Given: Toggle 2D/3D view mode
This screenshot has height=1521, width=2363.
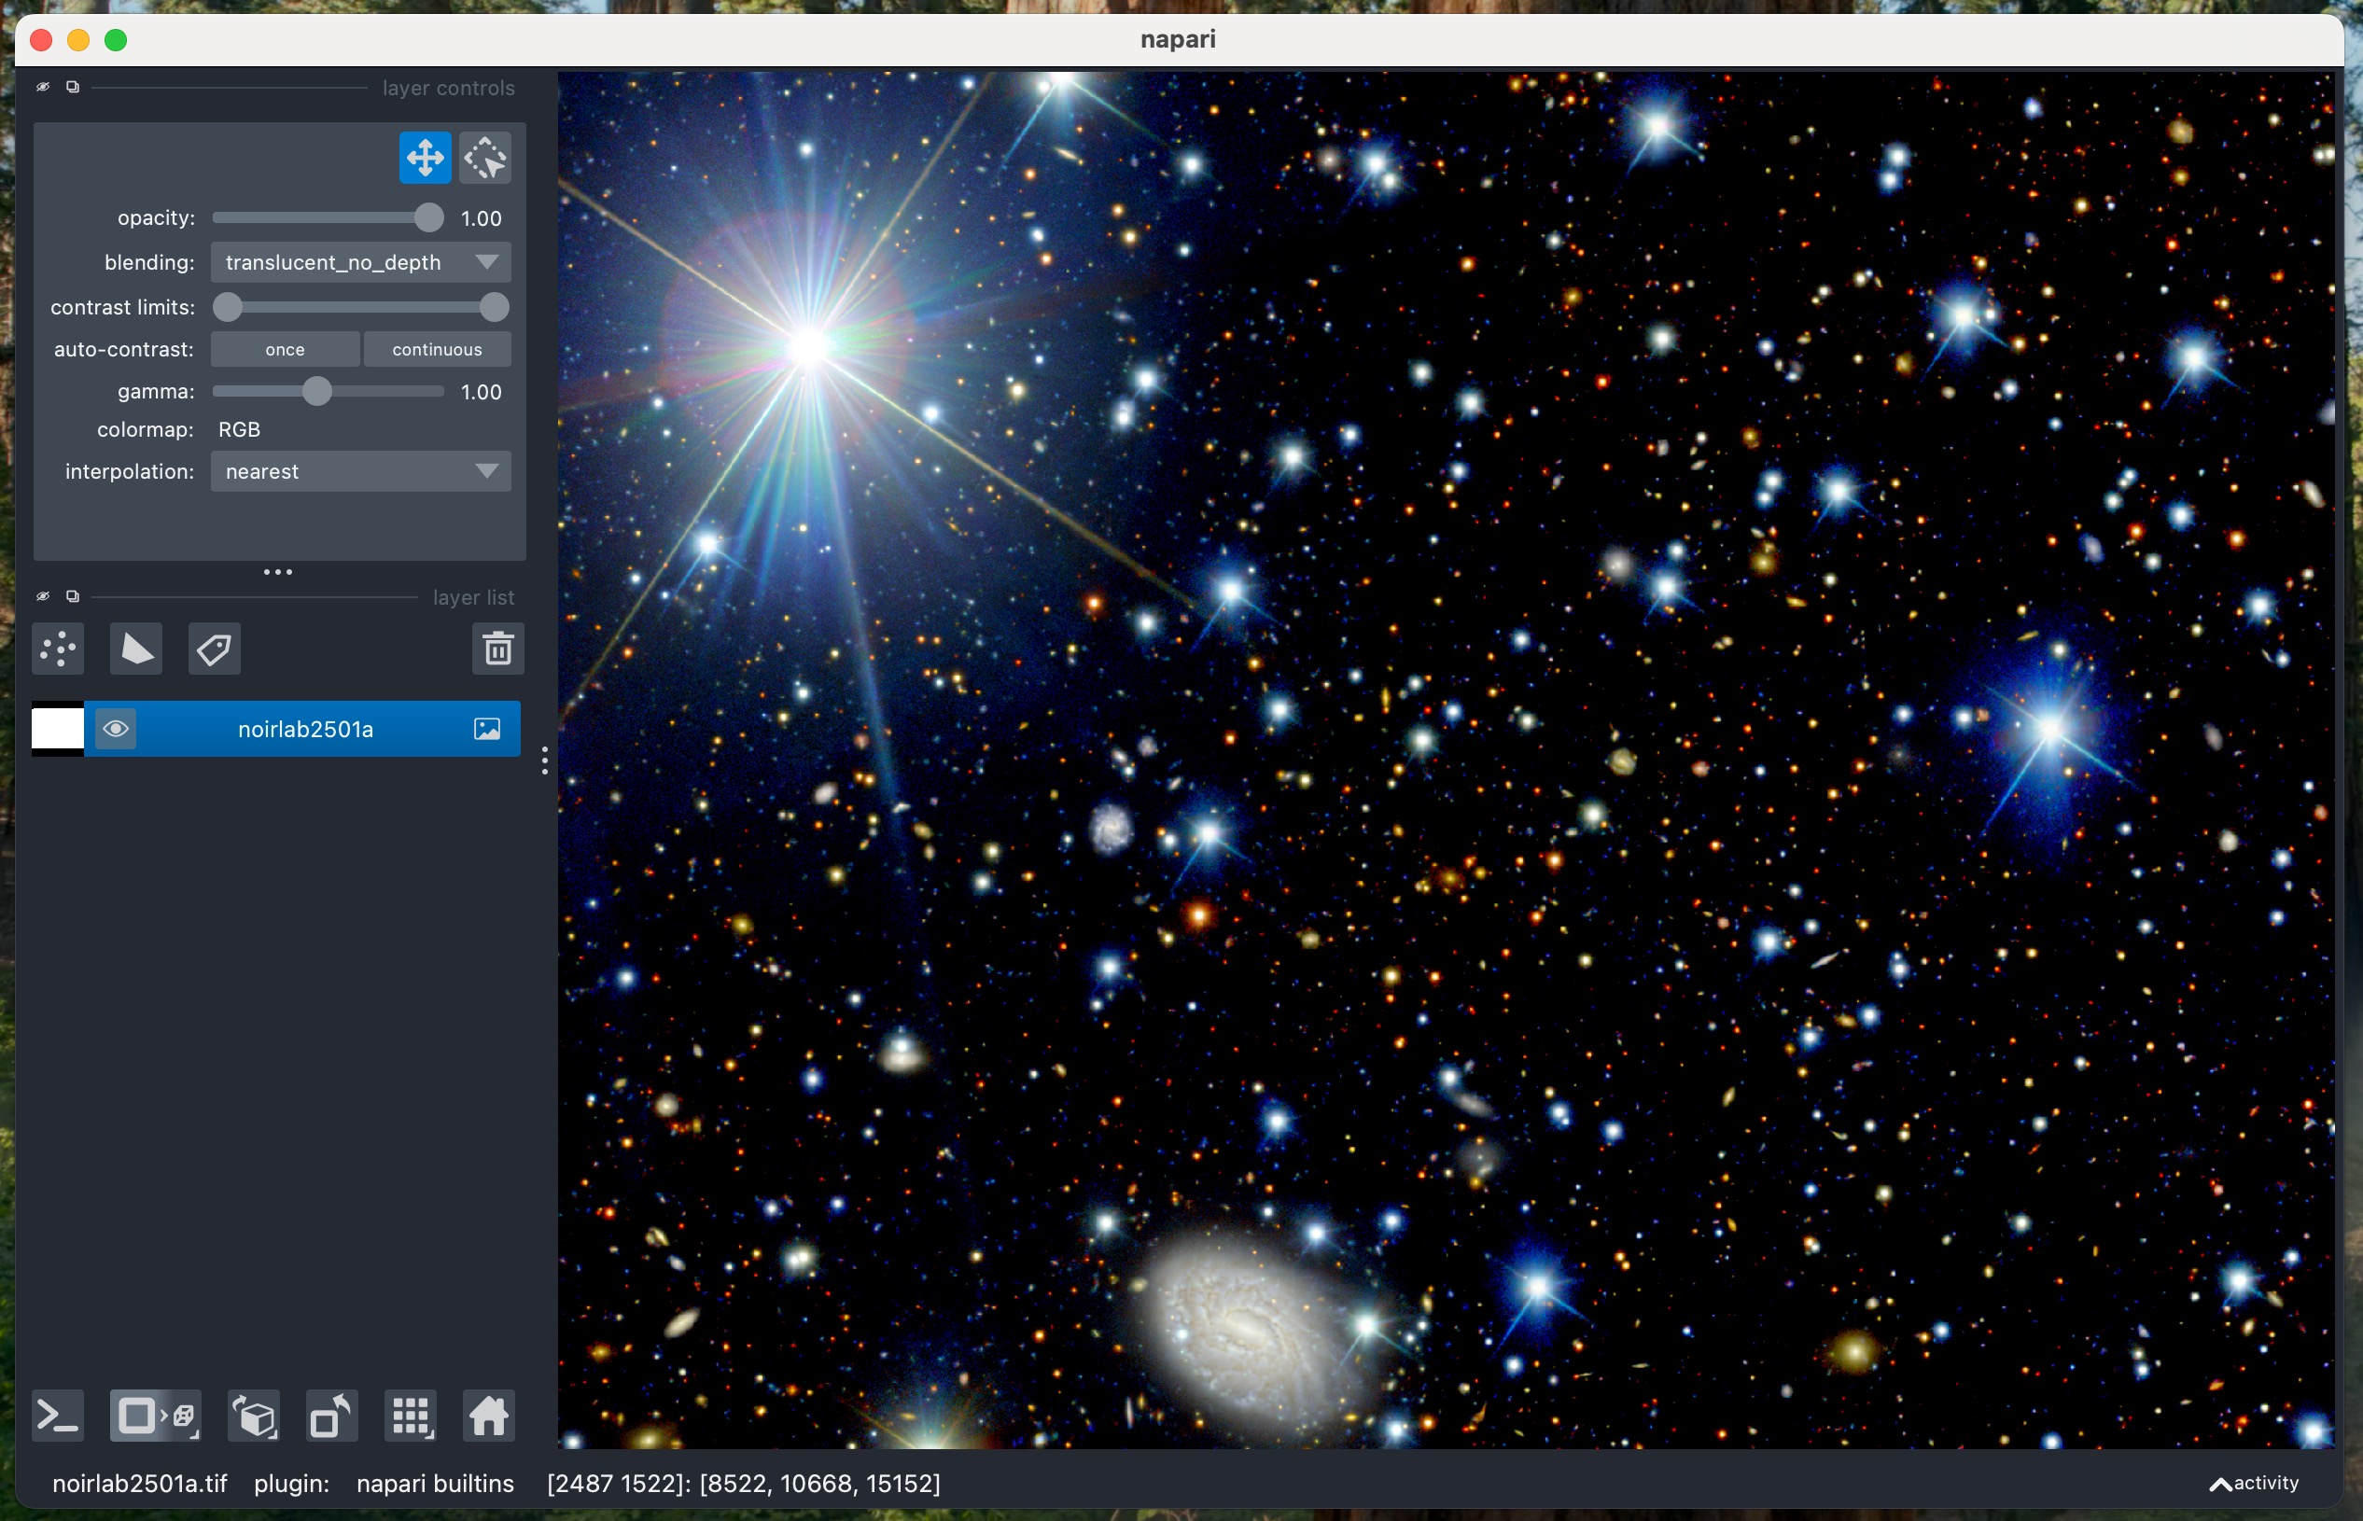Looking at the screenshot, I should point(156,1416).
